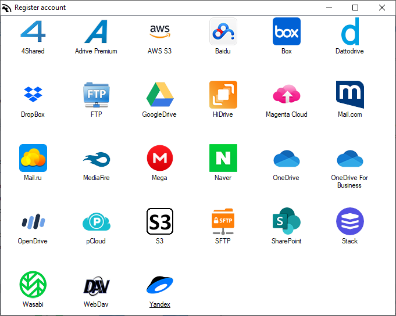Choose the Adrive Premium icon
This screenshot has width=396, height=316.
pyautogui.click(x=96, y=31)
